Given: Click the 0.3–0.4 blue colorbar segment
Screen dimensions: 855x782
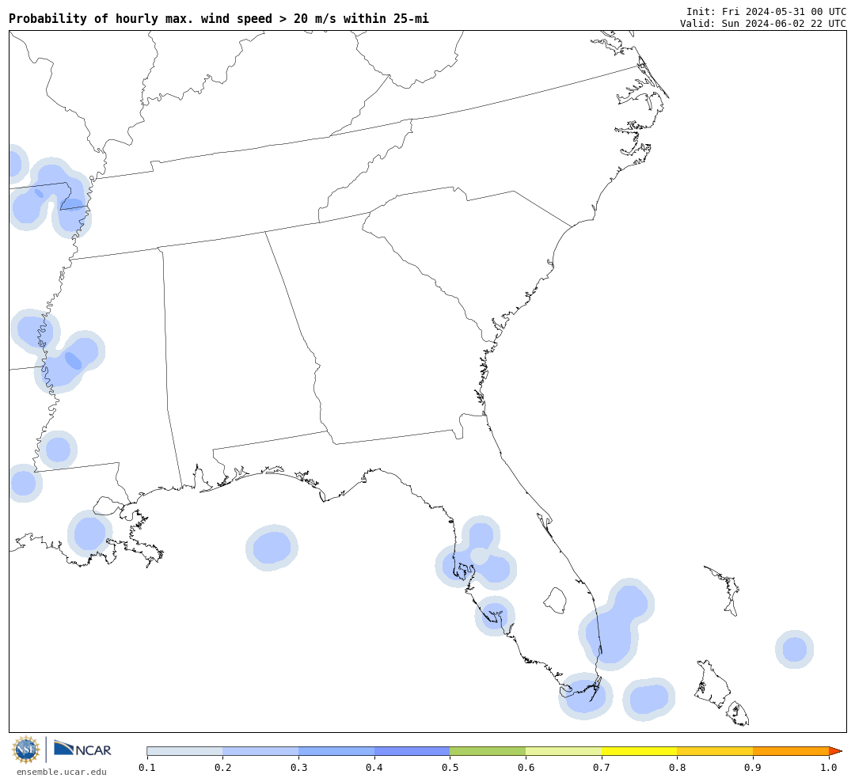Looking at the screenshot, I should coord(336,751).
